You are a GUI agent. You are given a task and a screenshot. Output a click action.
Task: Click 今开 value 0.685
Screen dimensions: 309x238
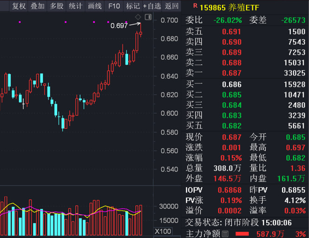pos(296,137)
